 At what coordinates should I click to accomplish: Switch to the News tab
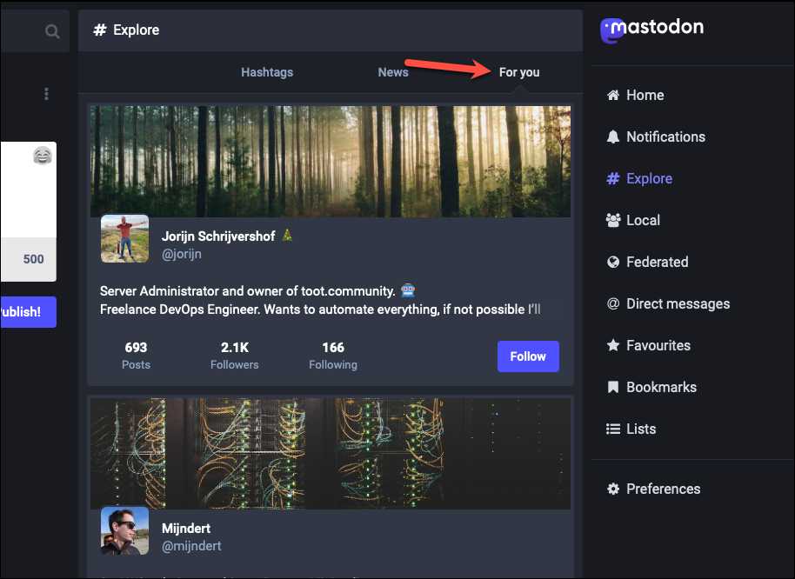tap(393, 72)
